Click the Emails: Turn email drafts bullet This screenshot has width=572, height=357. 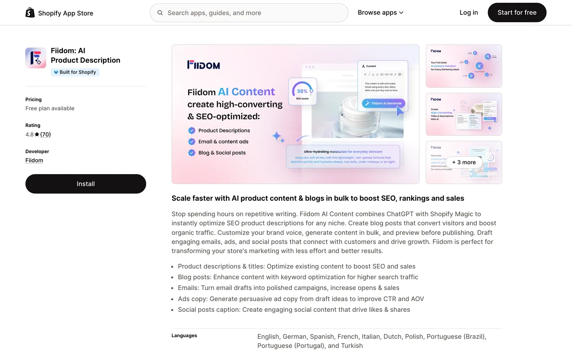[x=289, y=288]
